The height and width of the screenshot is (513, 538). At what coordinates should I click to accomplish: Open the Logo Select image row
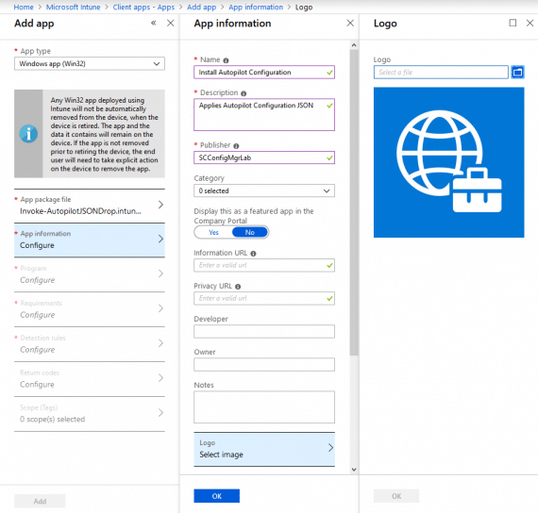264,449
